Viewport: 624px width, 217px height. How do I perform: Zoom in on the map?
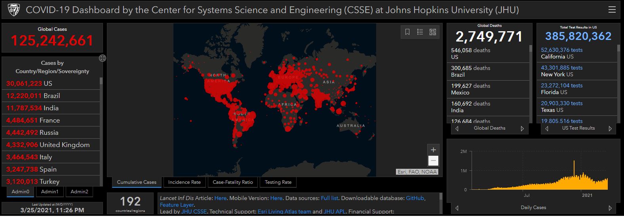point(433,150)
